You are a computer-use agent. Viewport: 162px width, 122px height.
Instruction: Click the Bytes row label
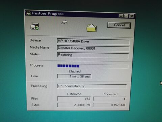click(x=35, y=105)
